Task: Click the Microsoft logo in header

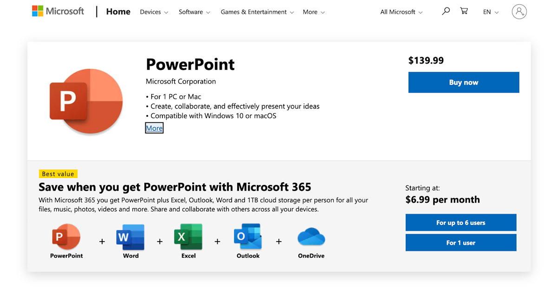Action: (x=58, y=12)
